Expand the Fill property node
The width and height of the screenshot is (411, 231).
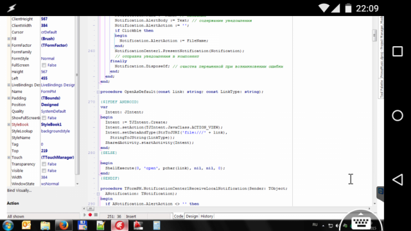[x=8, y=38]
